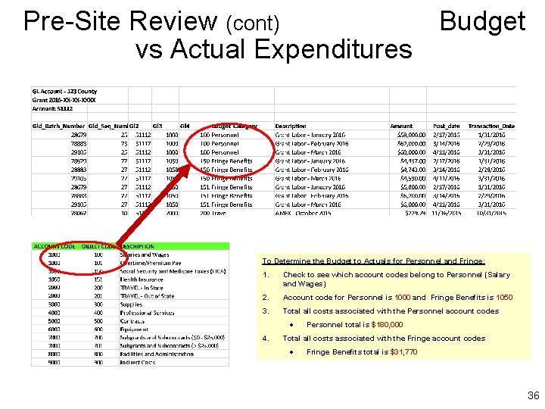This screenshot has width=545, height=409.
Task: Click the 'Health Insurance' description
Action: tap(142, 279)
